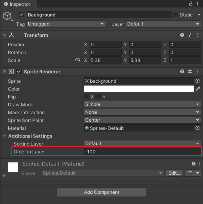Click the Position Y field
This screenshot has height=204, width=203.
click(145, 45)
